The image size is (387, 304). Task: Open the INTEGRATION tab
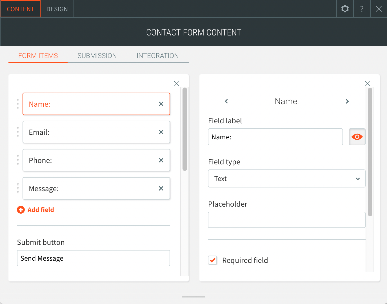click(x=158, y=56)
